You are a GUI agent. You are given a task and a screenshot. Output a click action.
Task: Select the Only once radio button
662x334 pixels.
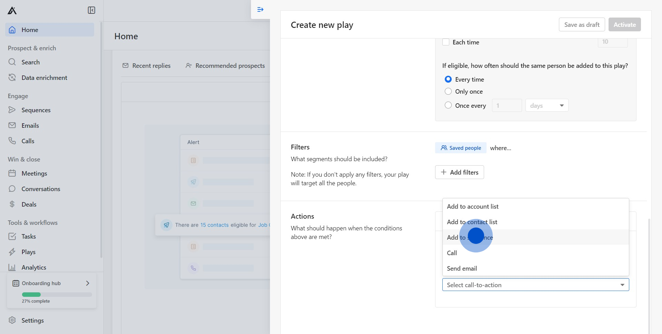coord(448,91)
